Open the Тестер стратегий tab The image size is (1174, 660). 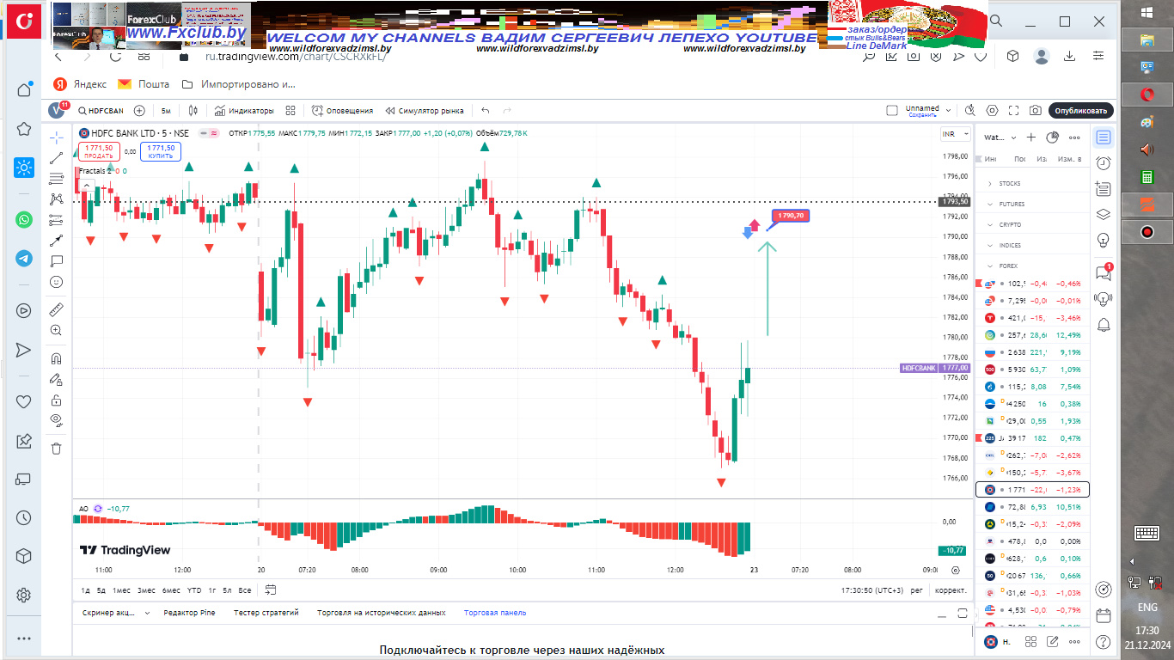coord(266,613)
